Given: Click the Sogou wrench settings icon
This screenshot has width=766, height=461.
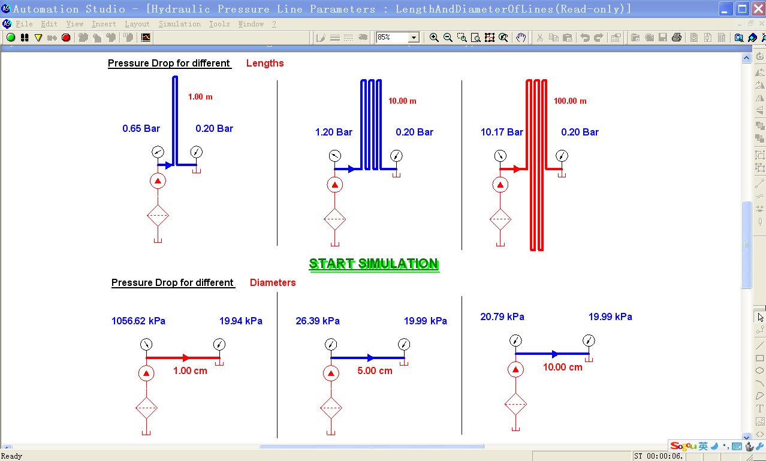Looking at the screenshot, I should pyautogui.click(x=759, y=447).
